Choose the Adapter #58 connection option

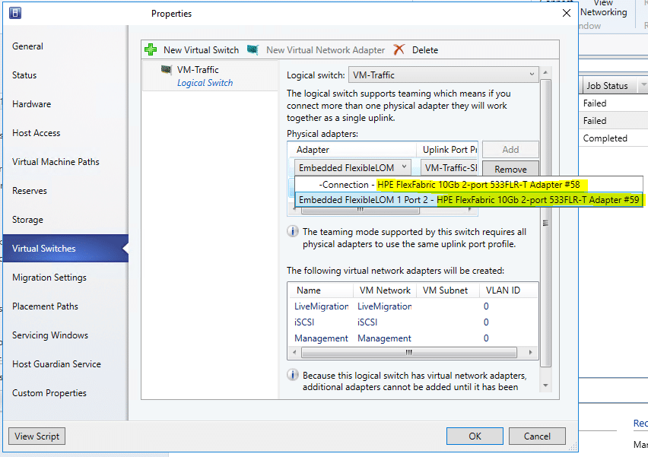point(469,185)
